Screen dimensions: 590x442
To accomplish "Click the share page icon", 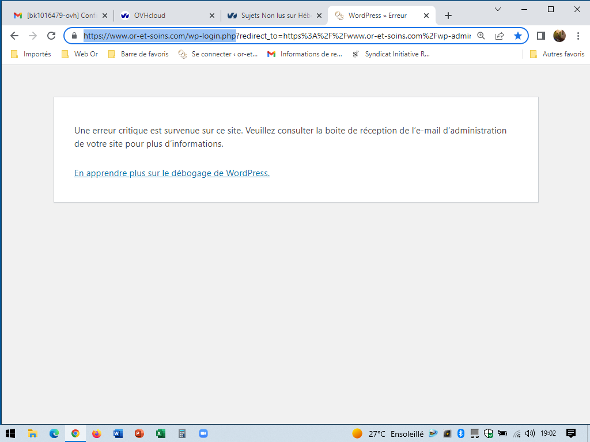I will (500, 36).
